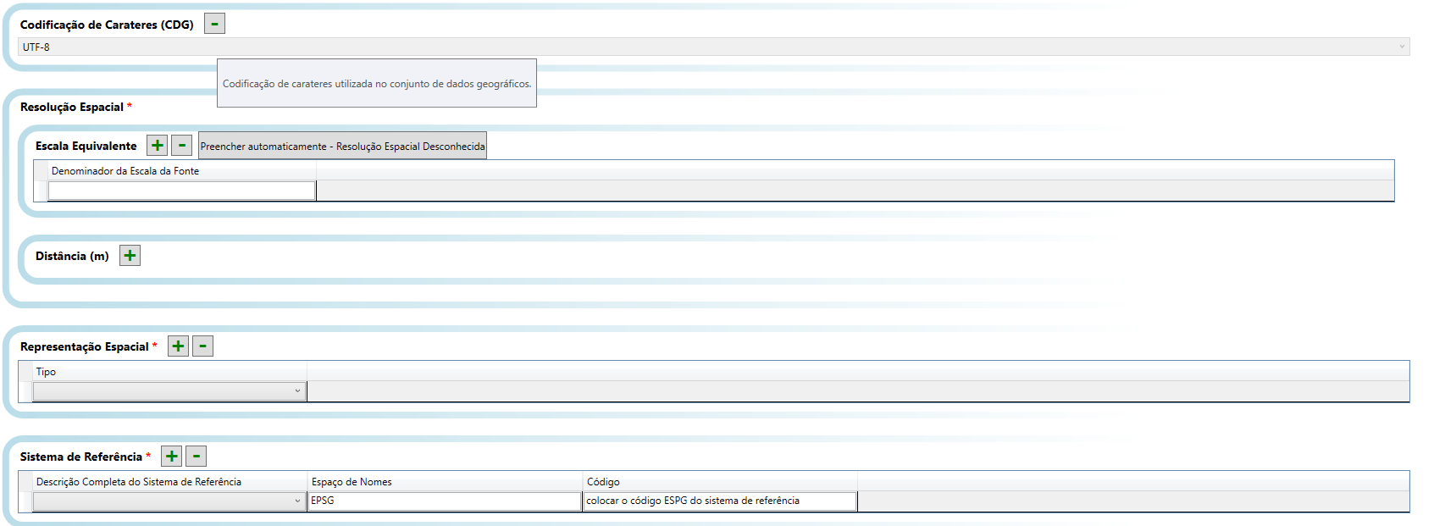
Task: Select the Espaço de Nomes column header
Action: 352,482
